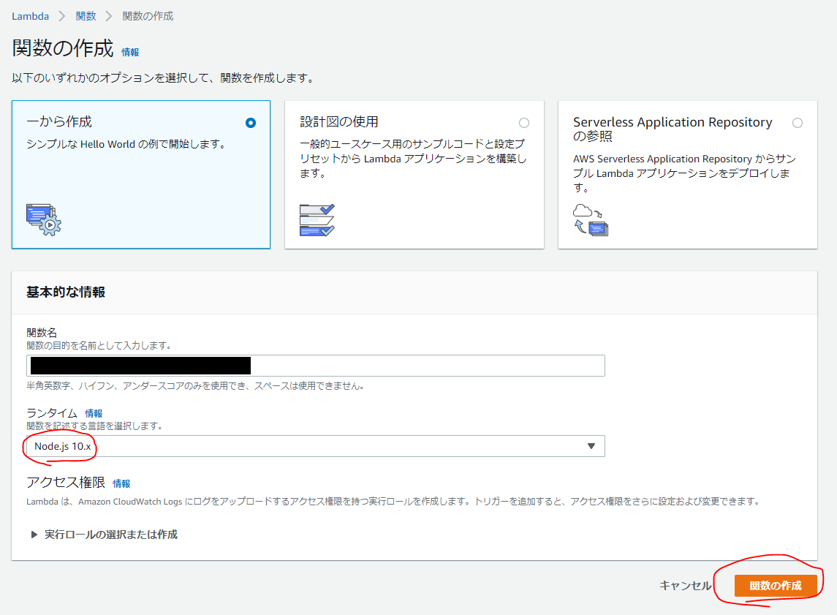Go to Lambda in the breadcrumb
Image resolution: width=837 pixels, height=615 pixels.
click(31, 16)
